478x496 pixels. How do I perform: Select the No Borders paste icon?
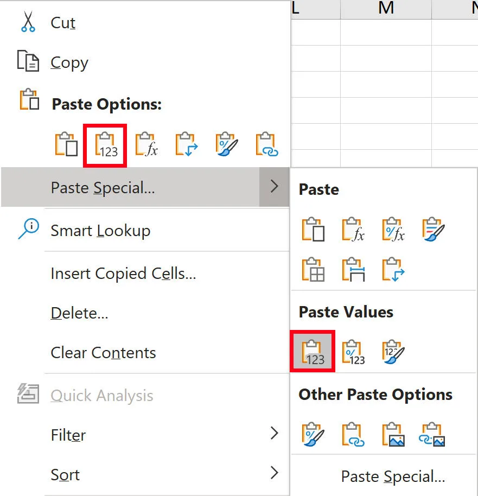(x=313, y=270)
